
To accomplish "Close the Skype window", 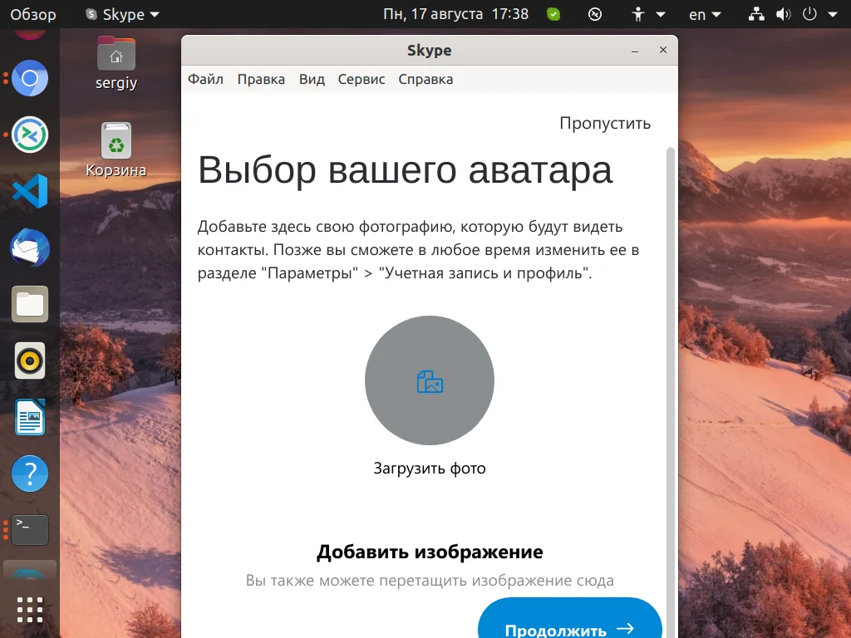I will point(662,50).
